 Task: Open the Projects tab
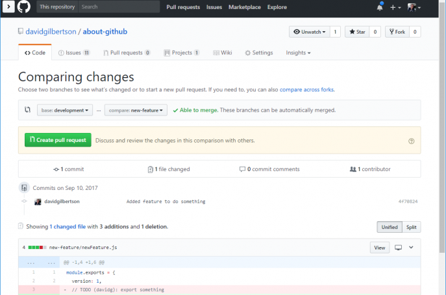tap(182, 53)
